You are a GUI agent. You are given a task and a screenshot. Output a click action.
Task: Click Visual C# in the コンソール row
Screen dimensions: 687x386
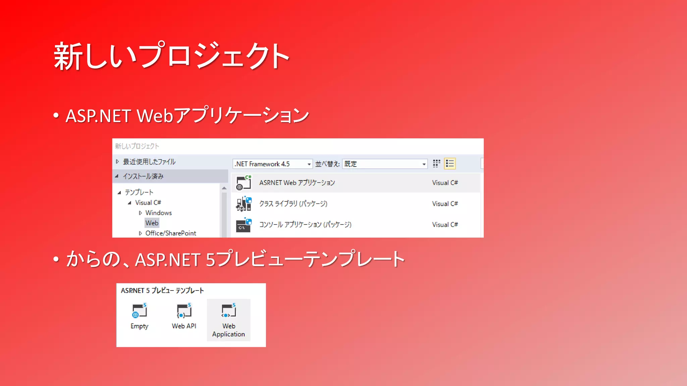(x=445, y=224)
